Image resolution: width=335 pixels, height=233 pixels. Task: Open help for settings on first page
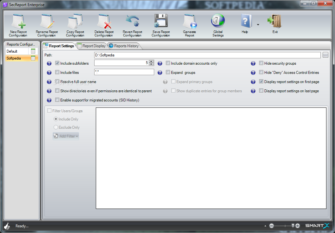point(253,82)
